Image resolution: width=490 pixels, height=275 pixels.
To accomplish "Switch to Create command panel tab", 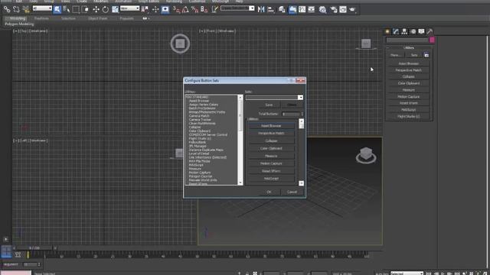I will [x=387, y=31].
